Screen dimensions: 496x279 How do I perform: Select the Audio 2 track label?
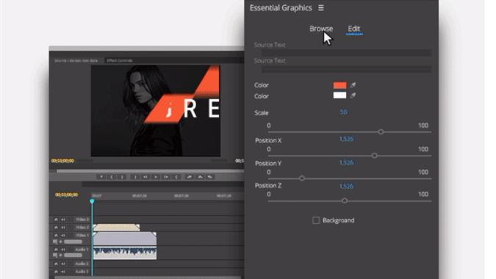pos(82,264)
